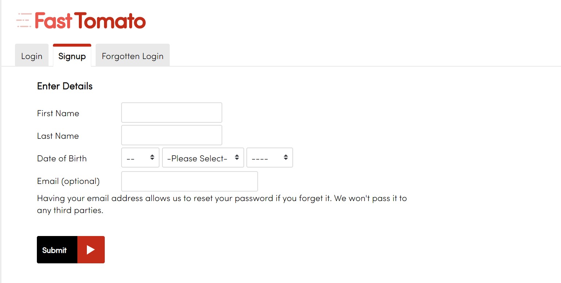Open the birth year dropdown
Screen dimensions: 561x283
270,158
